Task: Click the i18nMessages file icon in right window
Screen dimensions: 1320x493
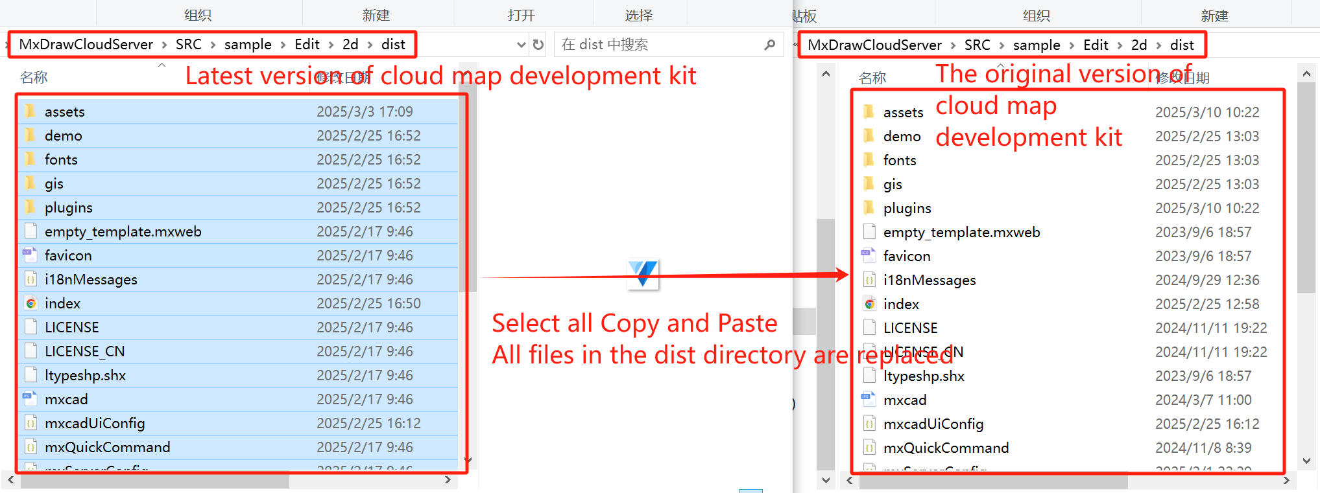Action: [x=869, y=280]
